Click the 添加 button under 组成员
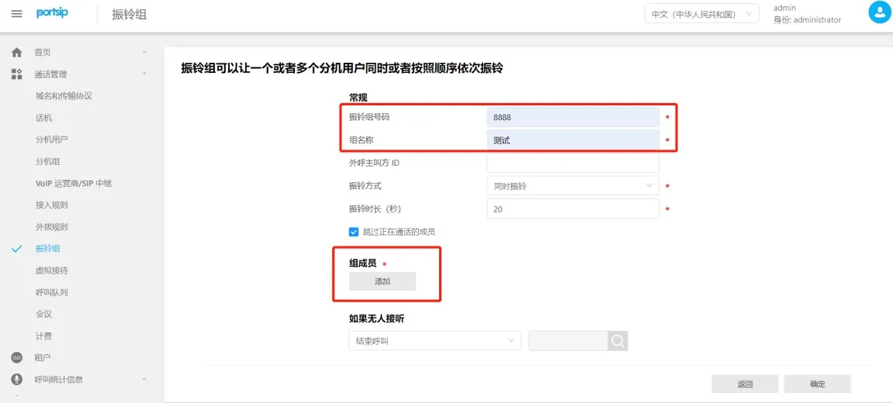Image resolution: width=893 pixels, height=403 pixels. click(382, 281)
